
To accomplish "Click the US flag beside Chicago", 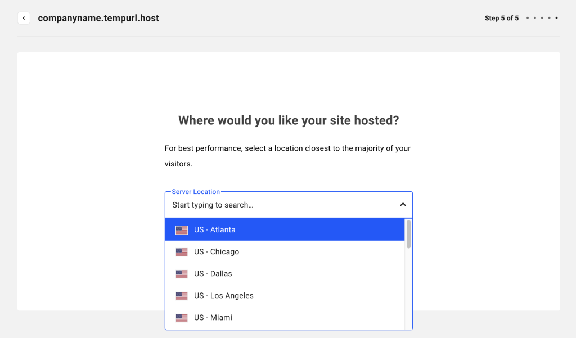I will click(181, 251).
